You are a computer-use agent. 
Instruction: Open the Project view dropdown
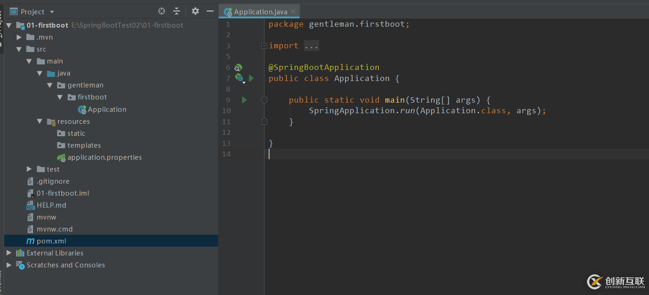tap(52, 12)
